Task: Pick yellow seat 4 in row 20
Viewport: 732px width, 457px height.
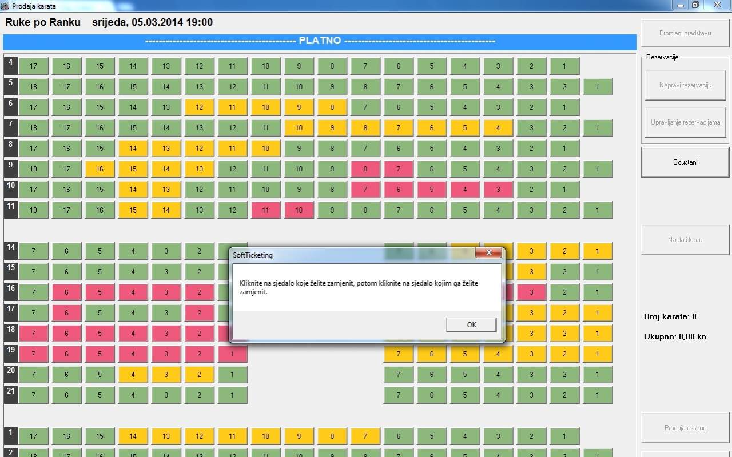Action: pos(133,375)
